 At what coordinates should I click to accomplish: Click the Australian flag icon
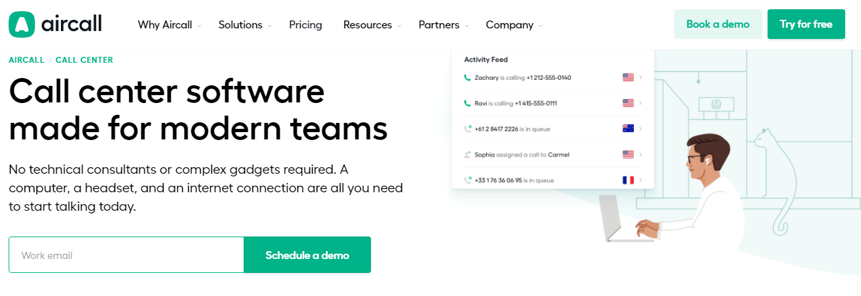click(x=628, y=129)
